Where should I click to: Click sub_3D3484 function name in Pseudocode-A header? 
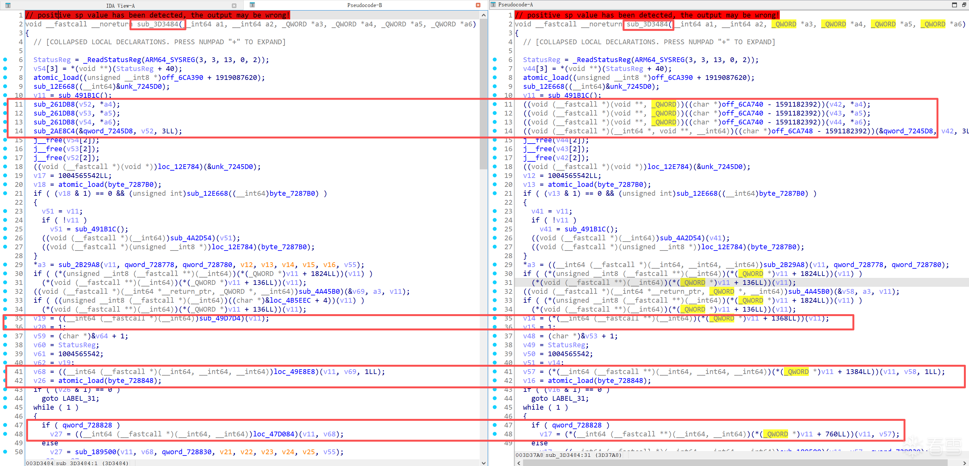647,24
